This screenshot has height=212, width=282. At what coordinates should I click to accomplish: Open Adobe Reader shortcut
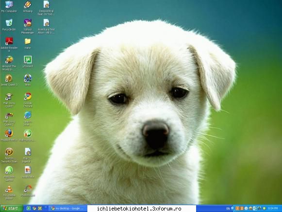pos(9,45)
